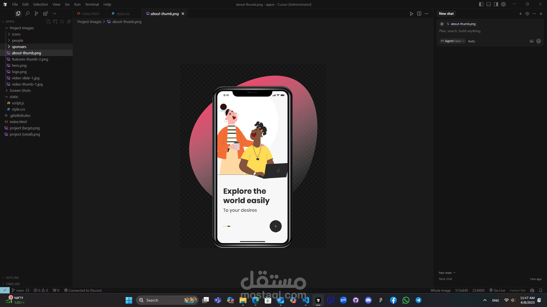Click the attach image icon in chat
The height and width of the screenshot is (307, 547).
531,41
